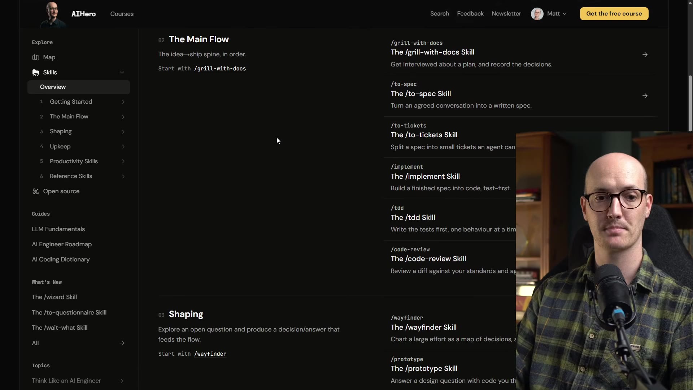
Task: Open The /wizard Skill link
Action: pos(55,297)
